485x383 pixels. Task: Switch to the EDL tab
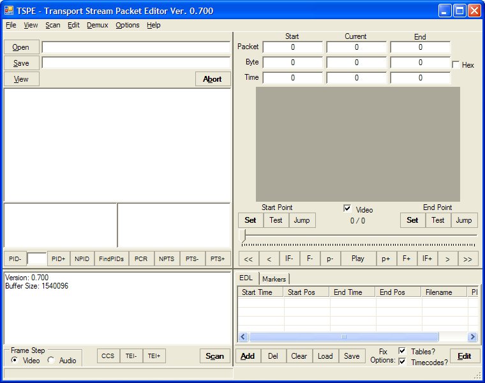click(246, 278)
